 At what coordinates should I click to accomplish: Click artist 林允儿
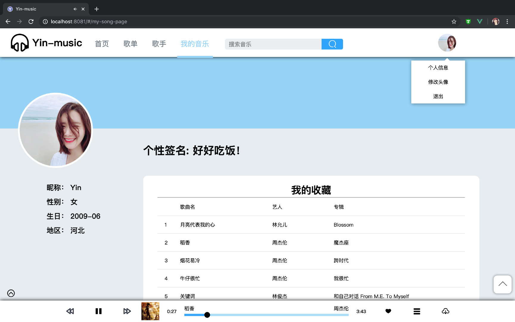pos(280,225)
